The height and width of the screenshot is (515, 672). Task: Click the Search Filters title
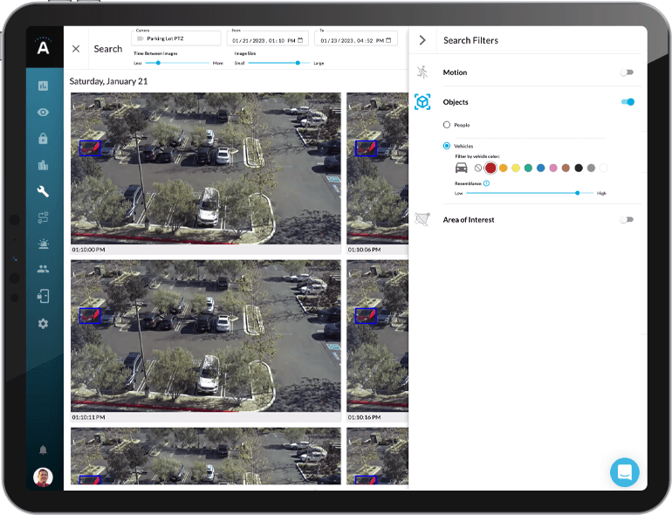[470, 40]
